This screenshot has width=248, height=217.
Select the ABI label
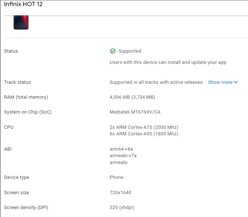(8, 149)
